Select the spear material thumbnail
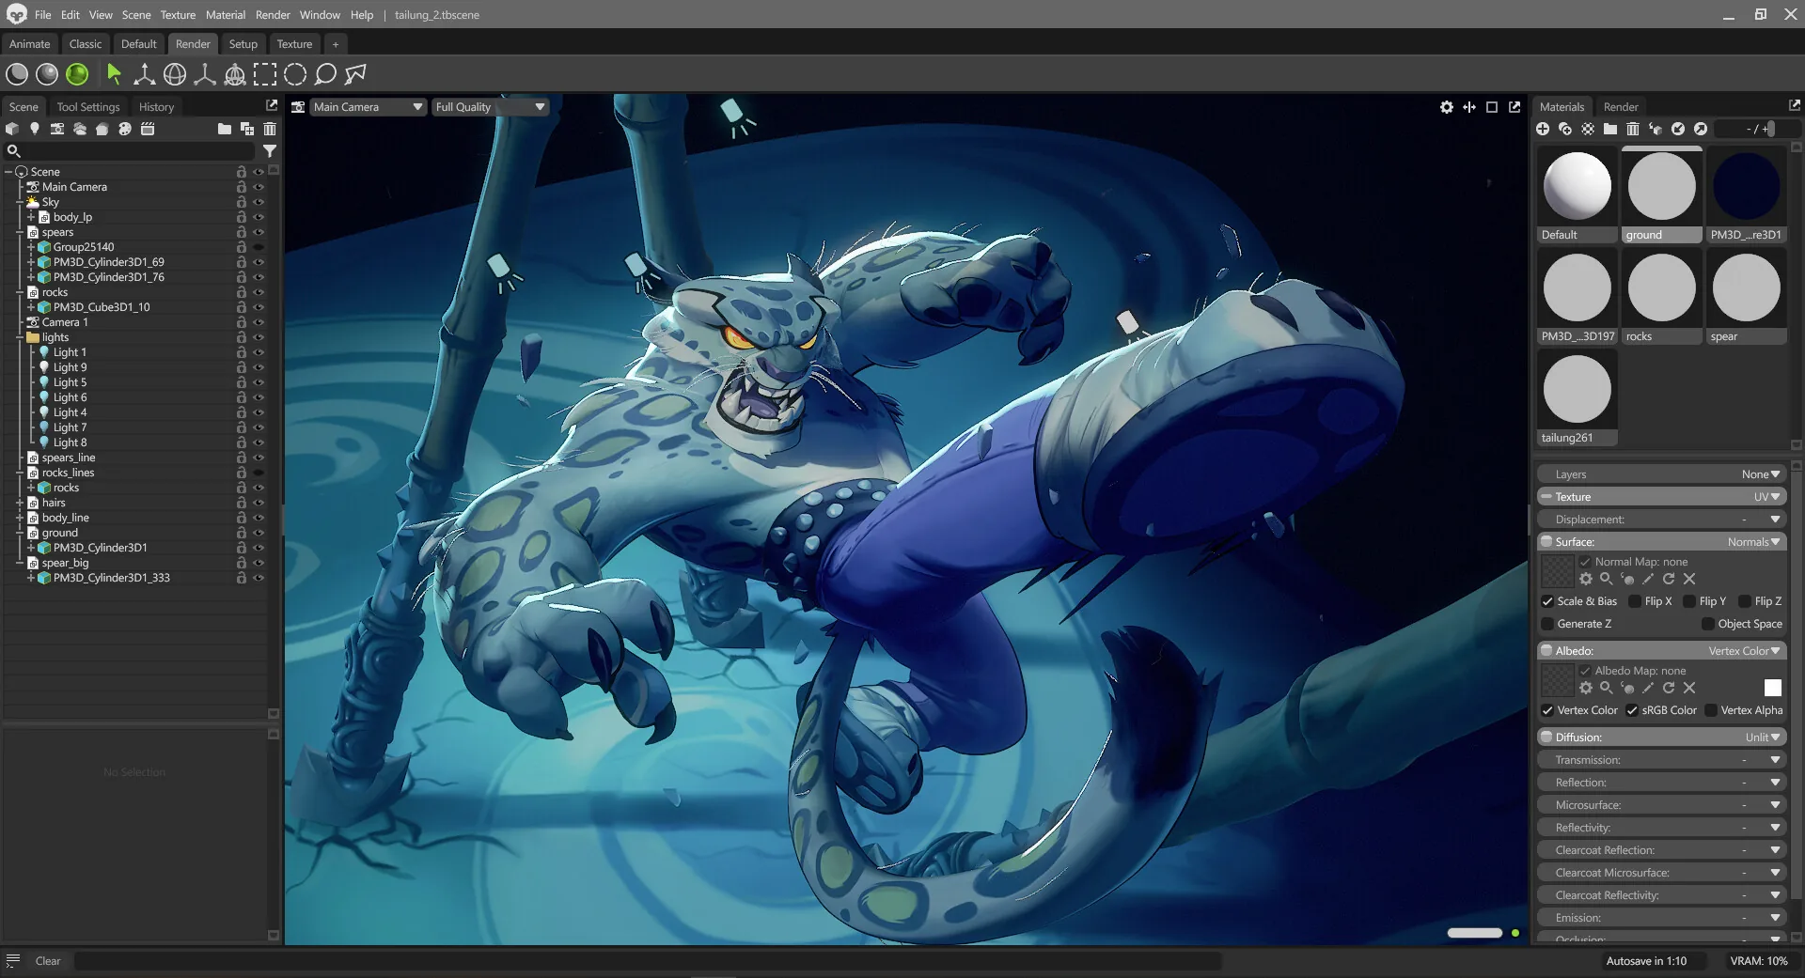 click(1747, 296)
